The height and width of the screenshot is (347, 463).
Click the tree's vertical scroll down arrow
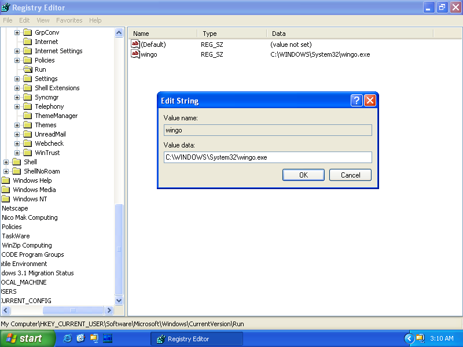[x=119, y=301]
